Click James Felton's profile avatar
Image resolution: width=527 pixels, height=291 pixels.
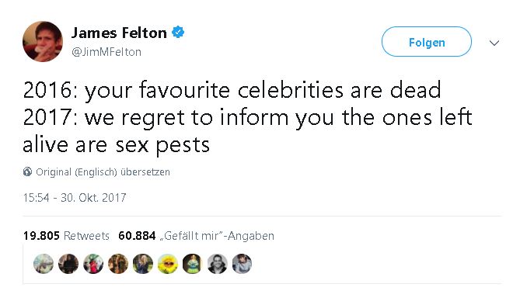coord(43,42)
